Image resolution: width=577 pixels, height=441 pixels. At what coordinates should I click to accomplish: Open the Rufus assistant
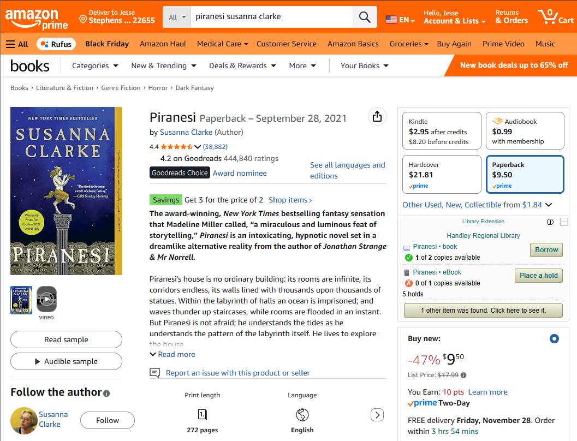[56, 44]
